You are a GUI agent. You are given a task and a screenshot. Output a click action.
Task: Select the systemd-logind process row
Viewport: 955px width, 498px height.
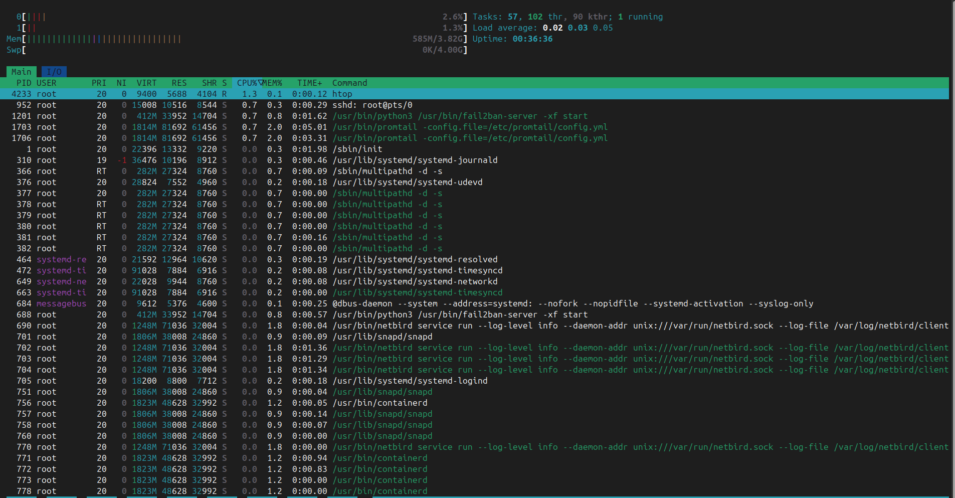click(474, 381)
